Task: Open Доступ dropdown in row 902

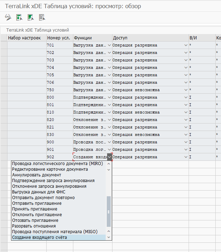Action: pyautogui.click(x=186, y=157)
